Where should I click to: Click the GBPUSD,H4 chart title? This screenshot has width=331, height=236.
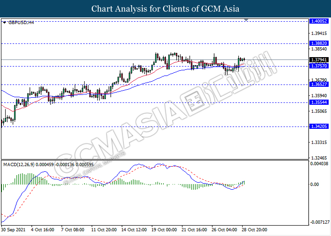point(21,22)
